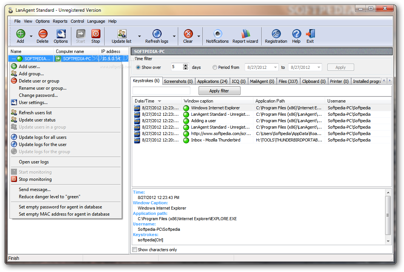Viewport: 404px width, 272px height.
Task: Click the details pane scrollbar
Action: pos(388,217)
